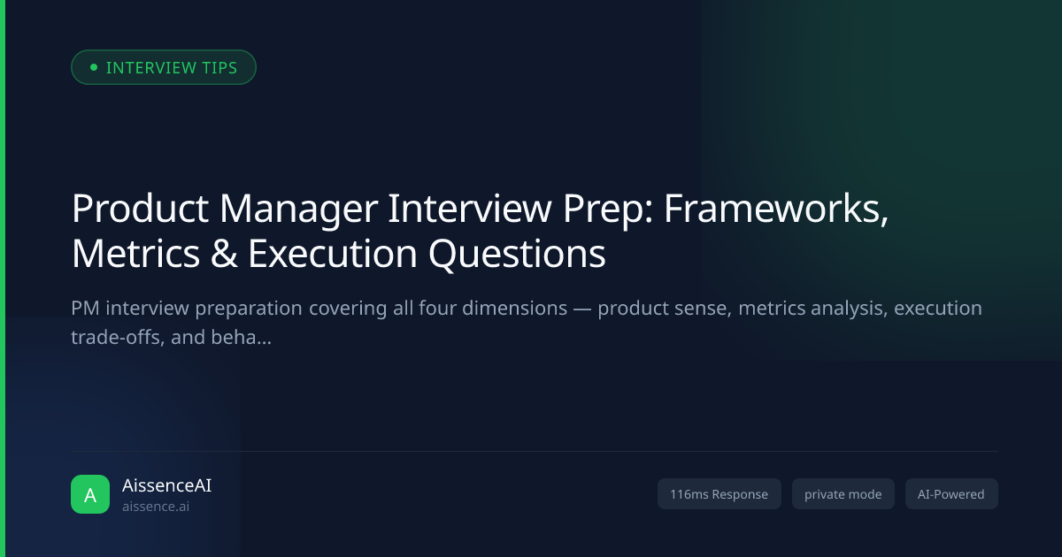
Task: Click the horizontal divider line above the footer
Action: (x=535, y=451)
